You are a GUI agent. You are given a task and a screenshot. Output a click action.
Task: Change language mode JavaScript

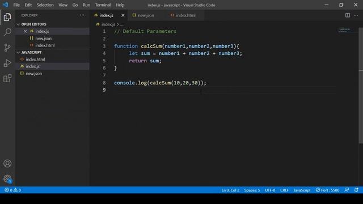[x=302, y=190]
